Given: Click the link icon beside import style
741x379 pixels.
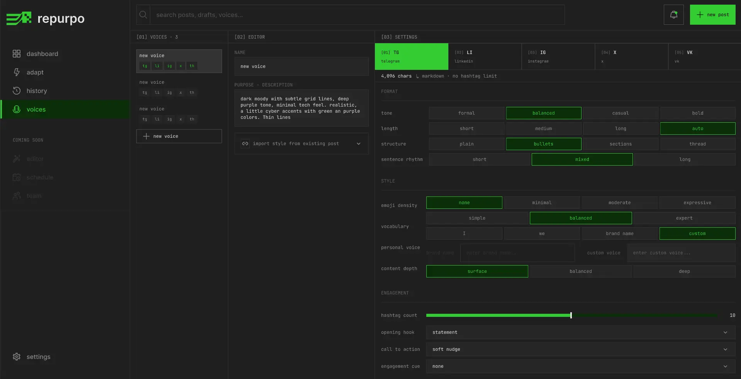Looking at the screenshot, I should pyautogui.click(x=245, y=144).
